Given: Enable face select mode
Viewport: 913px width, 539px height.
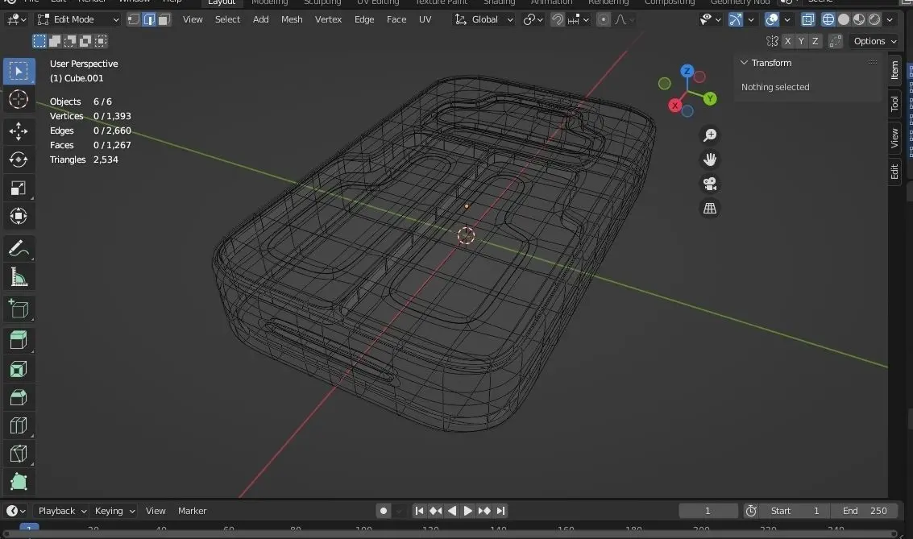Looking at the screenshot, I should click(164, 20).
